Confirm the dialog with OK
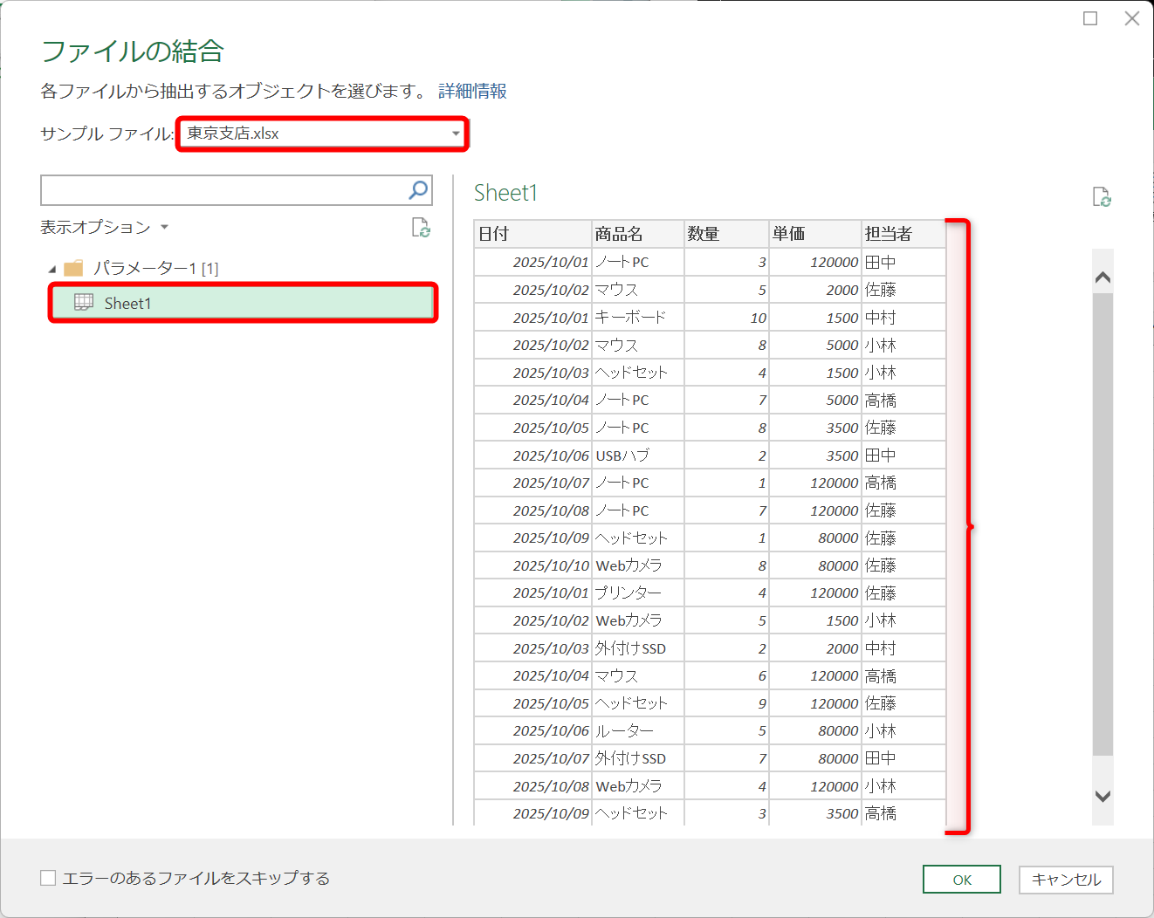Image resolution: width=1154 pixels, height=918 pixels. (x=961, y=879)
